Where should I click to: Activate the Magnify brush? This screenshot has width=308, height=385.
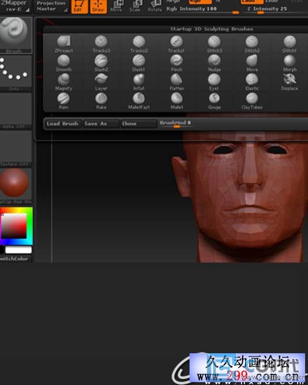coord(64,82)
